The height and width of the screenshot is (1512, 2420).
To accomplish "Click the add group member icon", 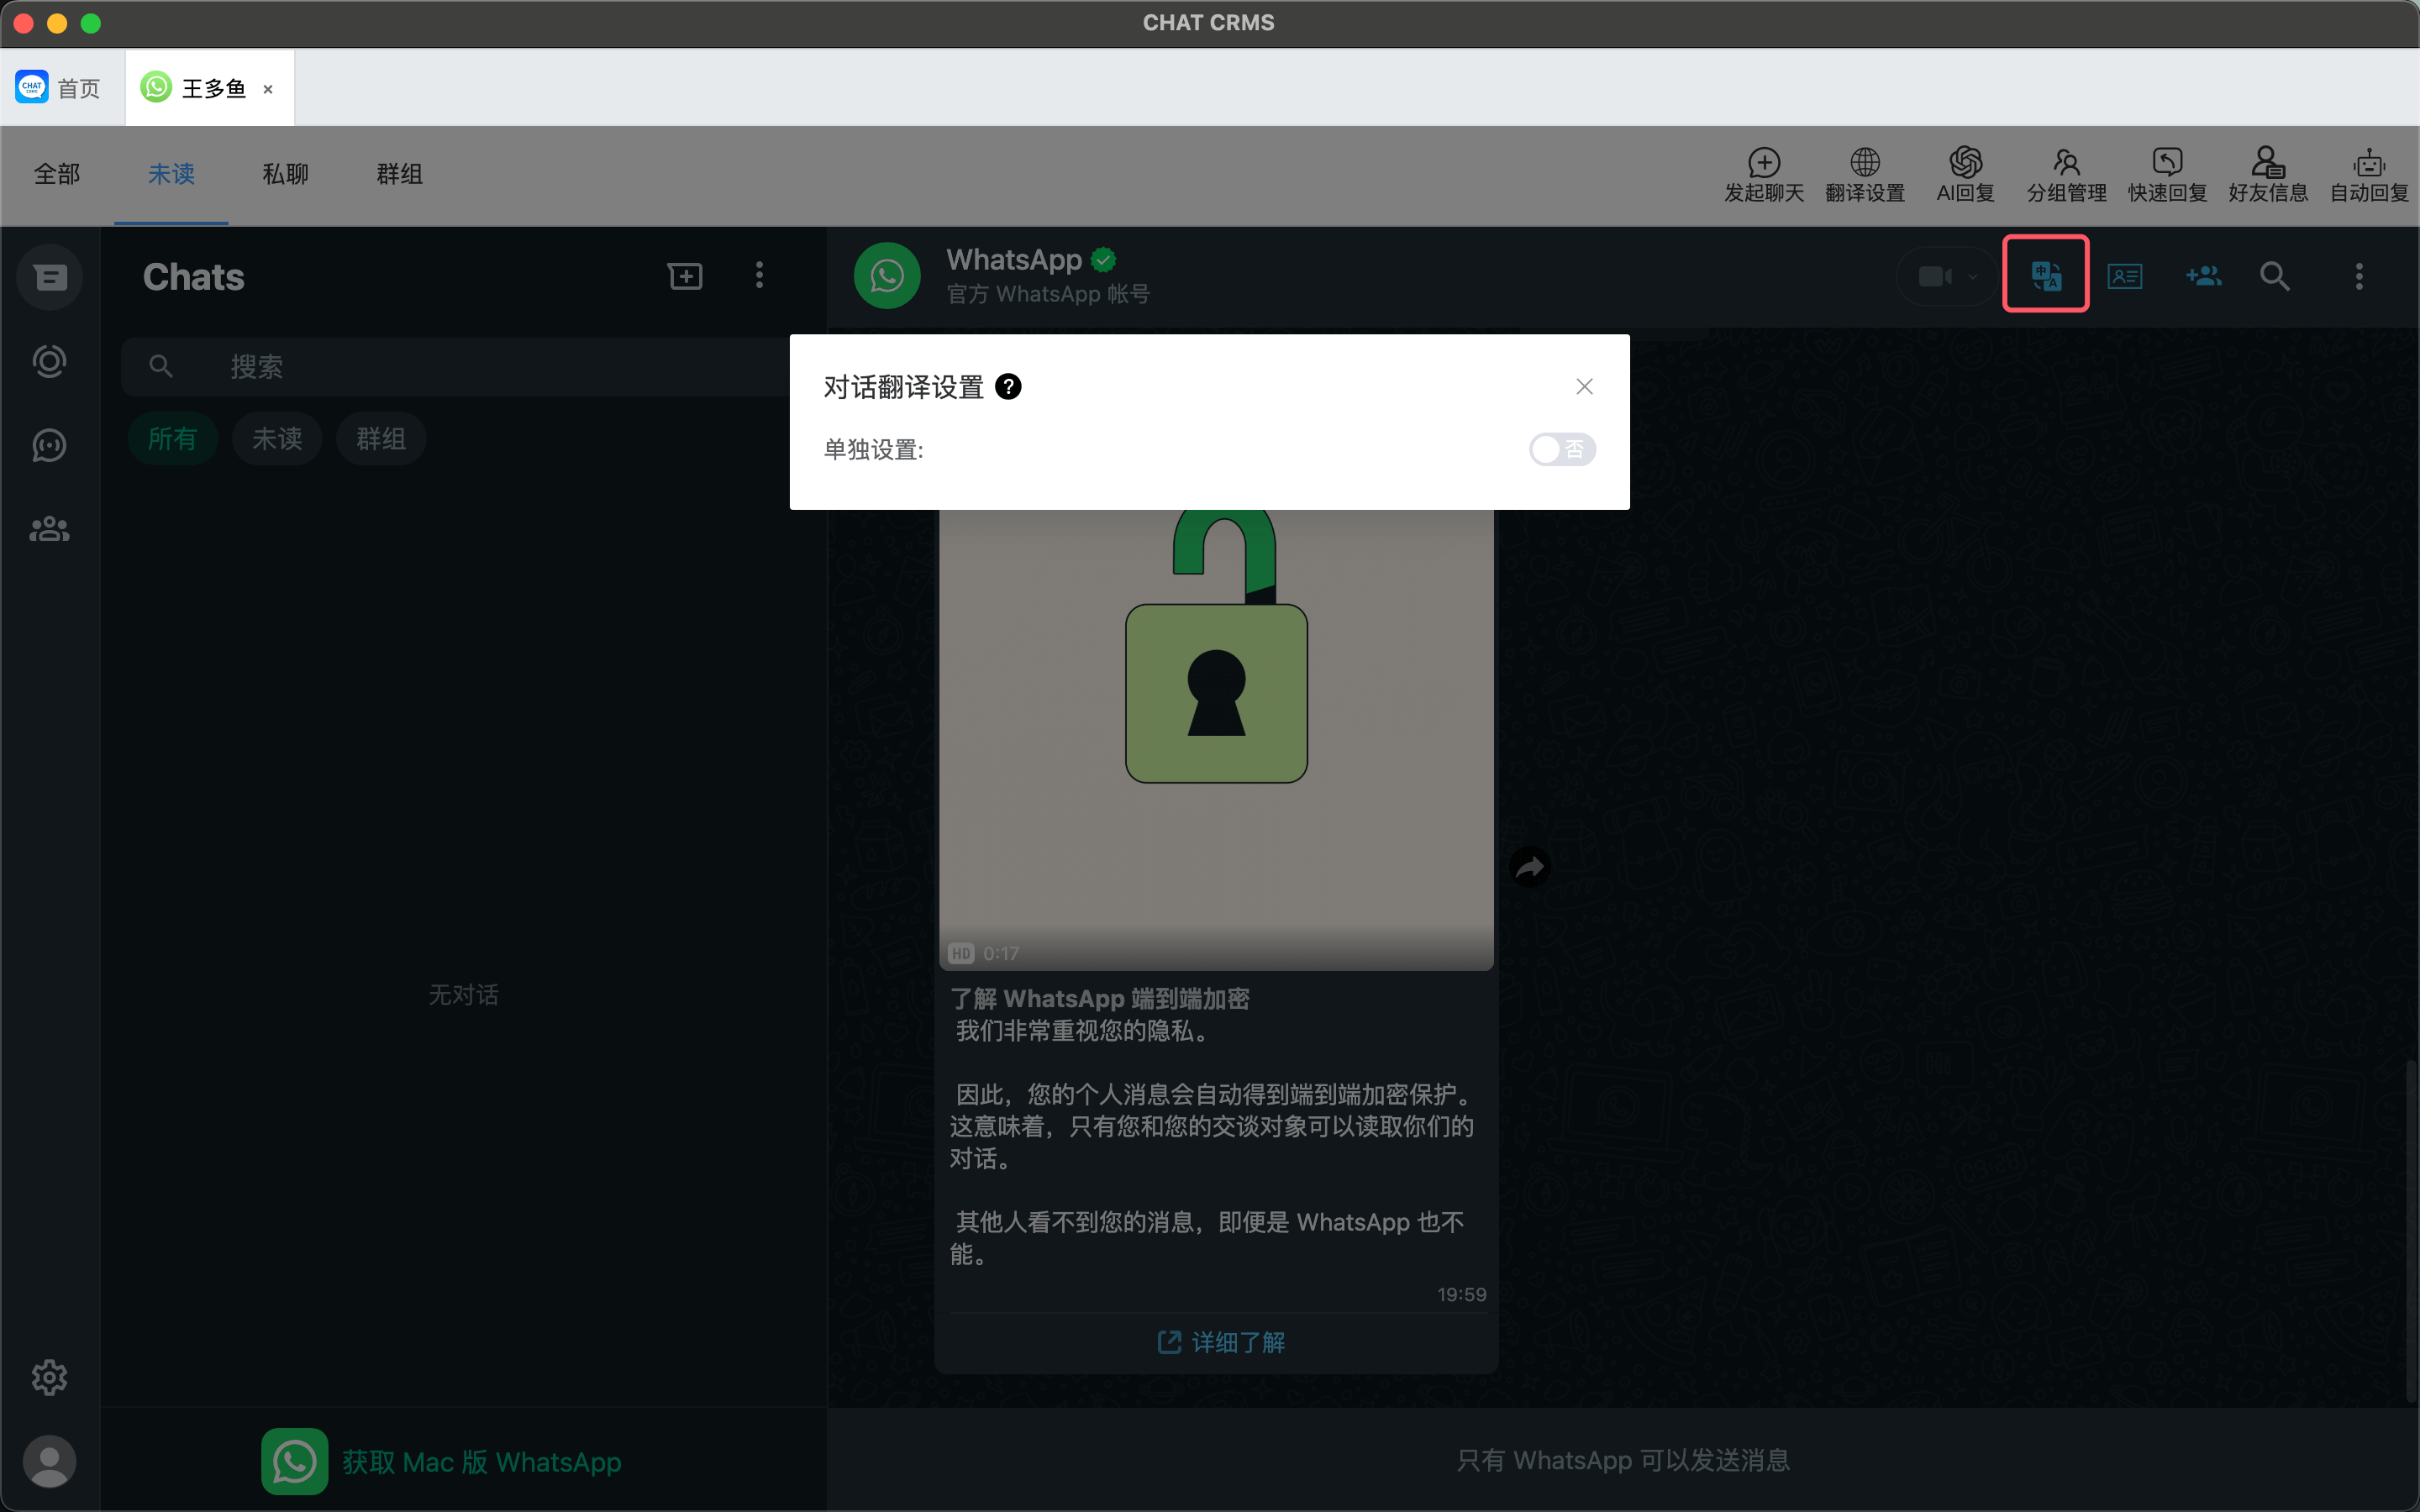I will 2203,276.
